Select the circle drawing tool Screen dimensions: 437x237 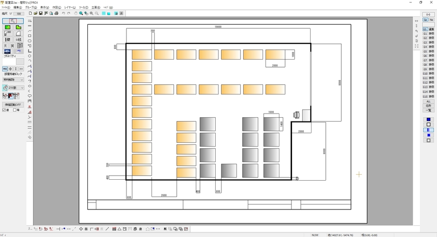[30, 56]
